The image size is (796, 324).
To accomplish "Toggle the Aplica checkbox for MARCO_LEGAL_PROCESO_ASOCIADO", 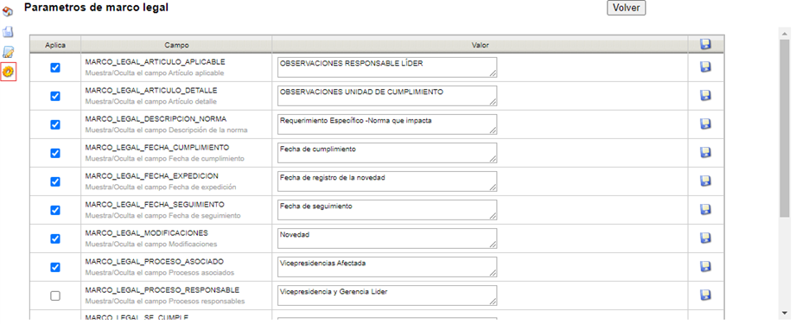I will coord(55,267).
